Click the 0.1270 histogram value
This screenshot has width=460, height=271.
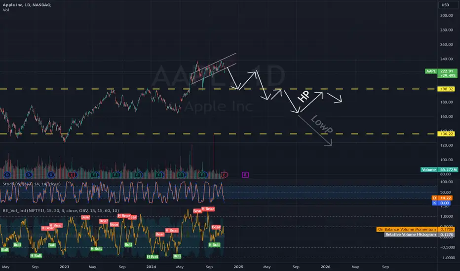[446, 235]
